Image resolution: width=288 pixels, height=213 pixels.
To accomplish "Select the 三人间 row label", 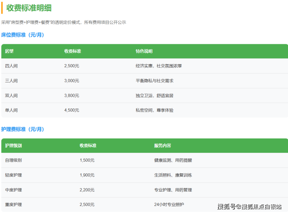I will [11, 81].
